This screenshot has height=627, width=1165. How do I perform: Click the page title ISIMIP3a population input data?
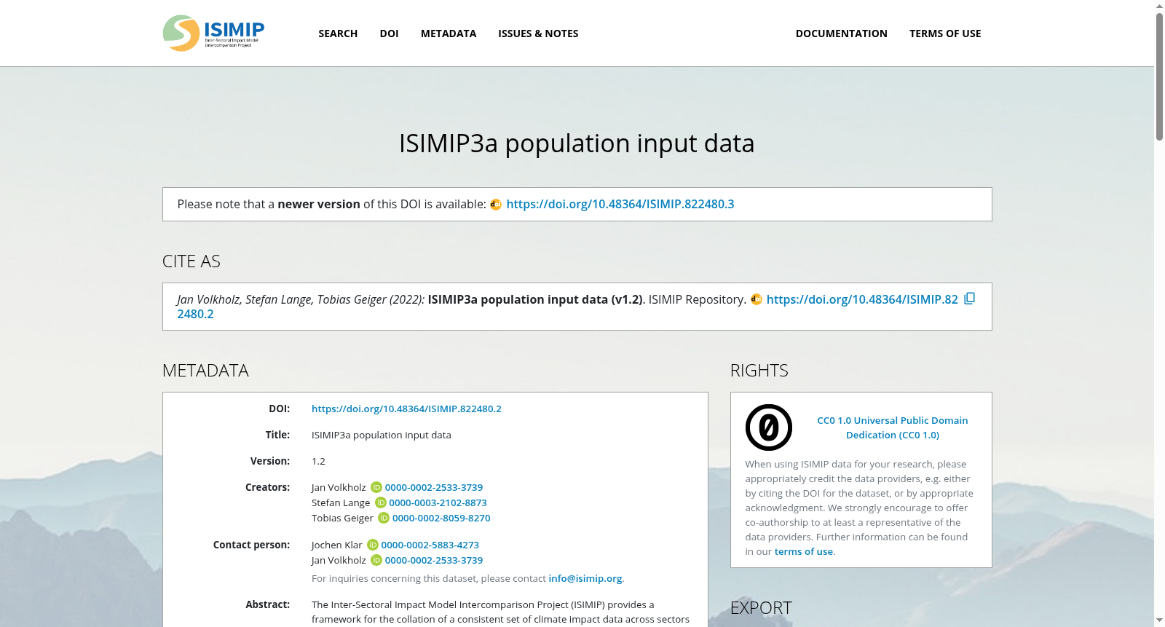577,143
